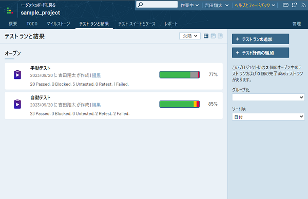The image size is (308, 199).
Task: Click the 77% completion value
Action: [213, 74]
